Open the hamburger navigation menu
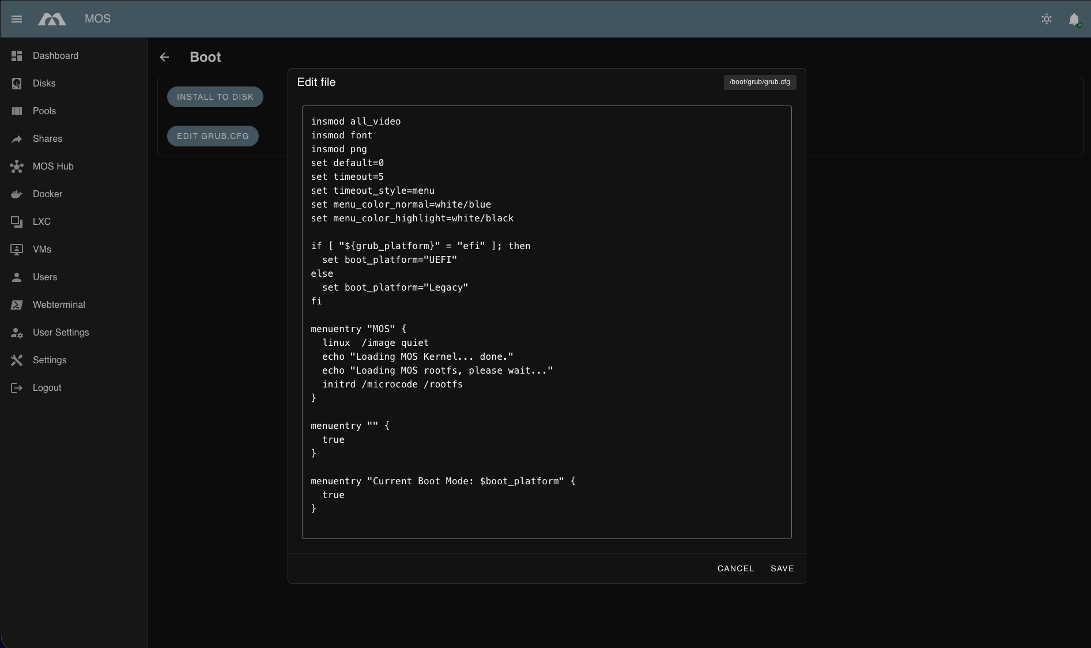1091x648 pixels. click(x=17, y=19)
